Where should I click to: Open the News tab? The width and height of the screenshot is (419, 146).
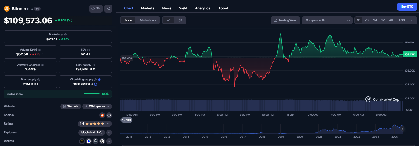pos(167,8)
